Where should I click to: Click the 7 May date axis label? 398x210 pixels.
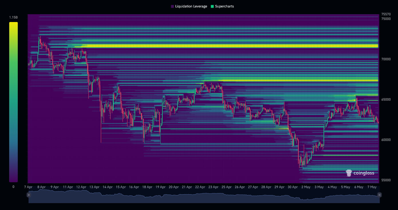372,187
